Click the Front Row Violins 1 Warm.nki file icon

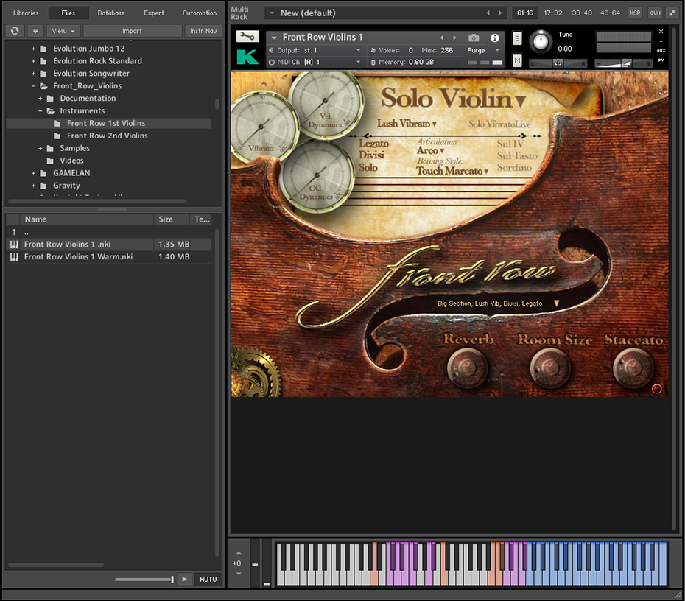click(14, 257)
